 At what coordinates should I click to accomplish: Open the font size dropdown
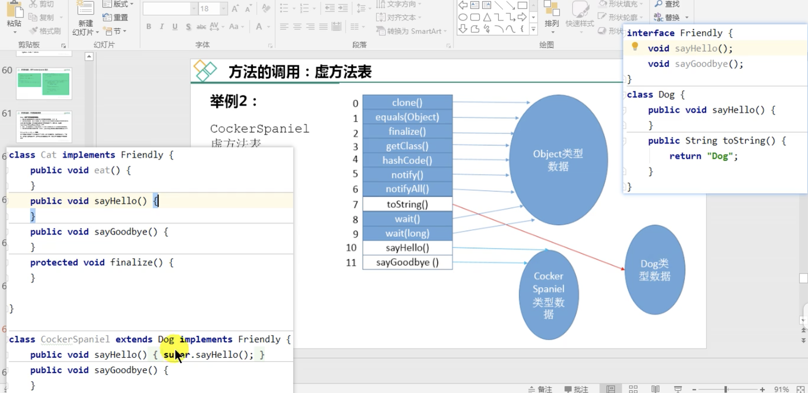coord(224,9)
